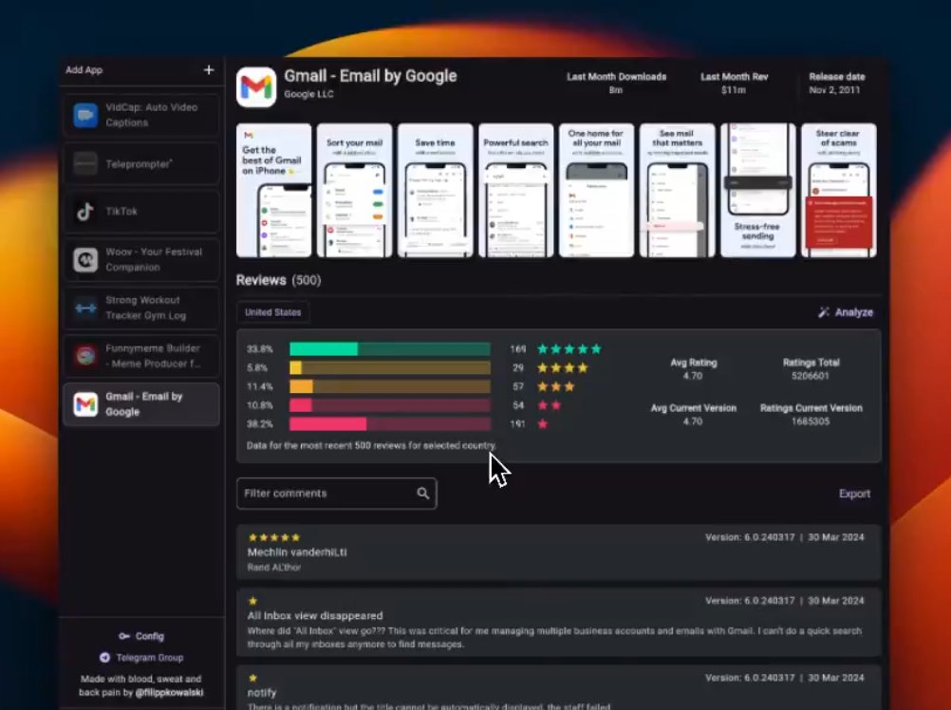Click the 10.8% two-star progress bar
951x710 pixels.
[390, 405]
